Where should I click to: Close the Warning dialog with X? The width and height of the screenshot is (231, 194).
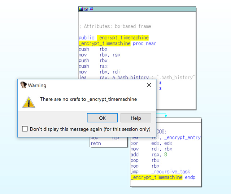pos(149,85)
